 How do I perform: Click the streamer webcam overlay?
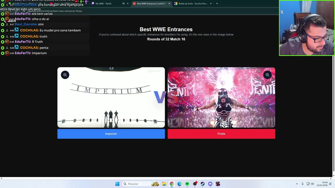tap(307, 28)
